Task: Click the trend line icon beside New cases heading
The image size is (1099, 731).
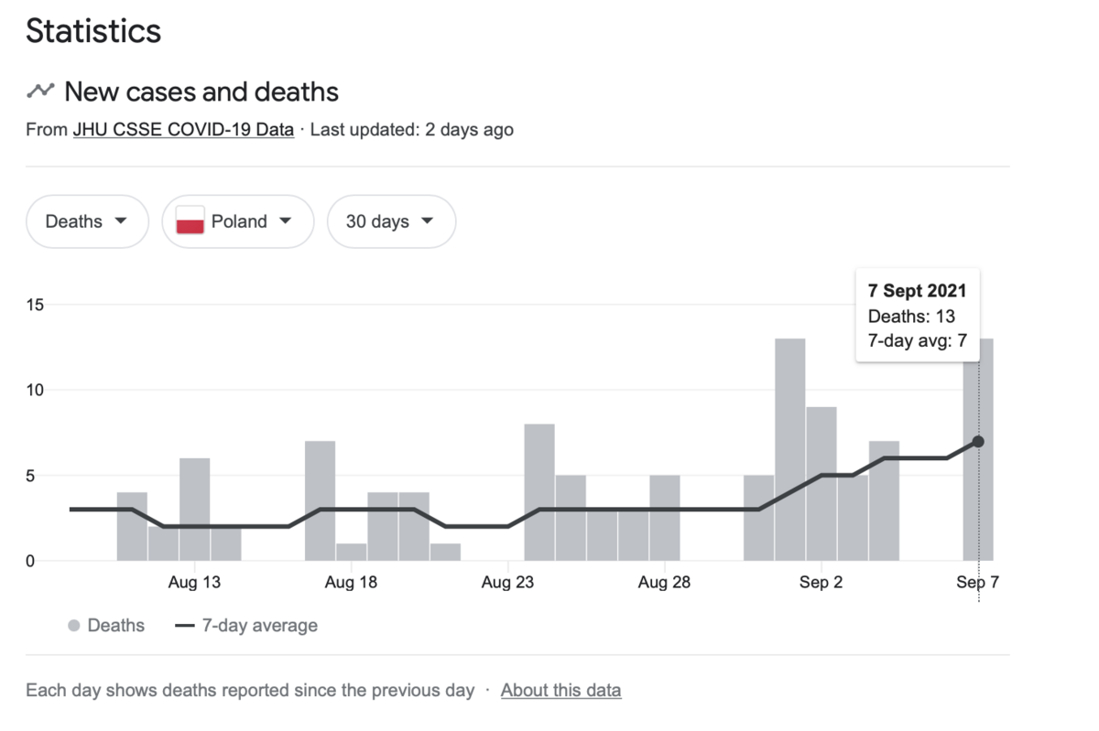Action: [x=40, y=91]
